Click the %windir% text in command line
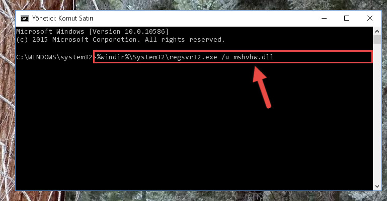Screen dimensions: 387x201 (x=113, y=57)
